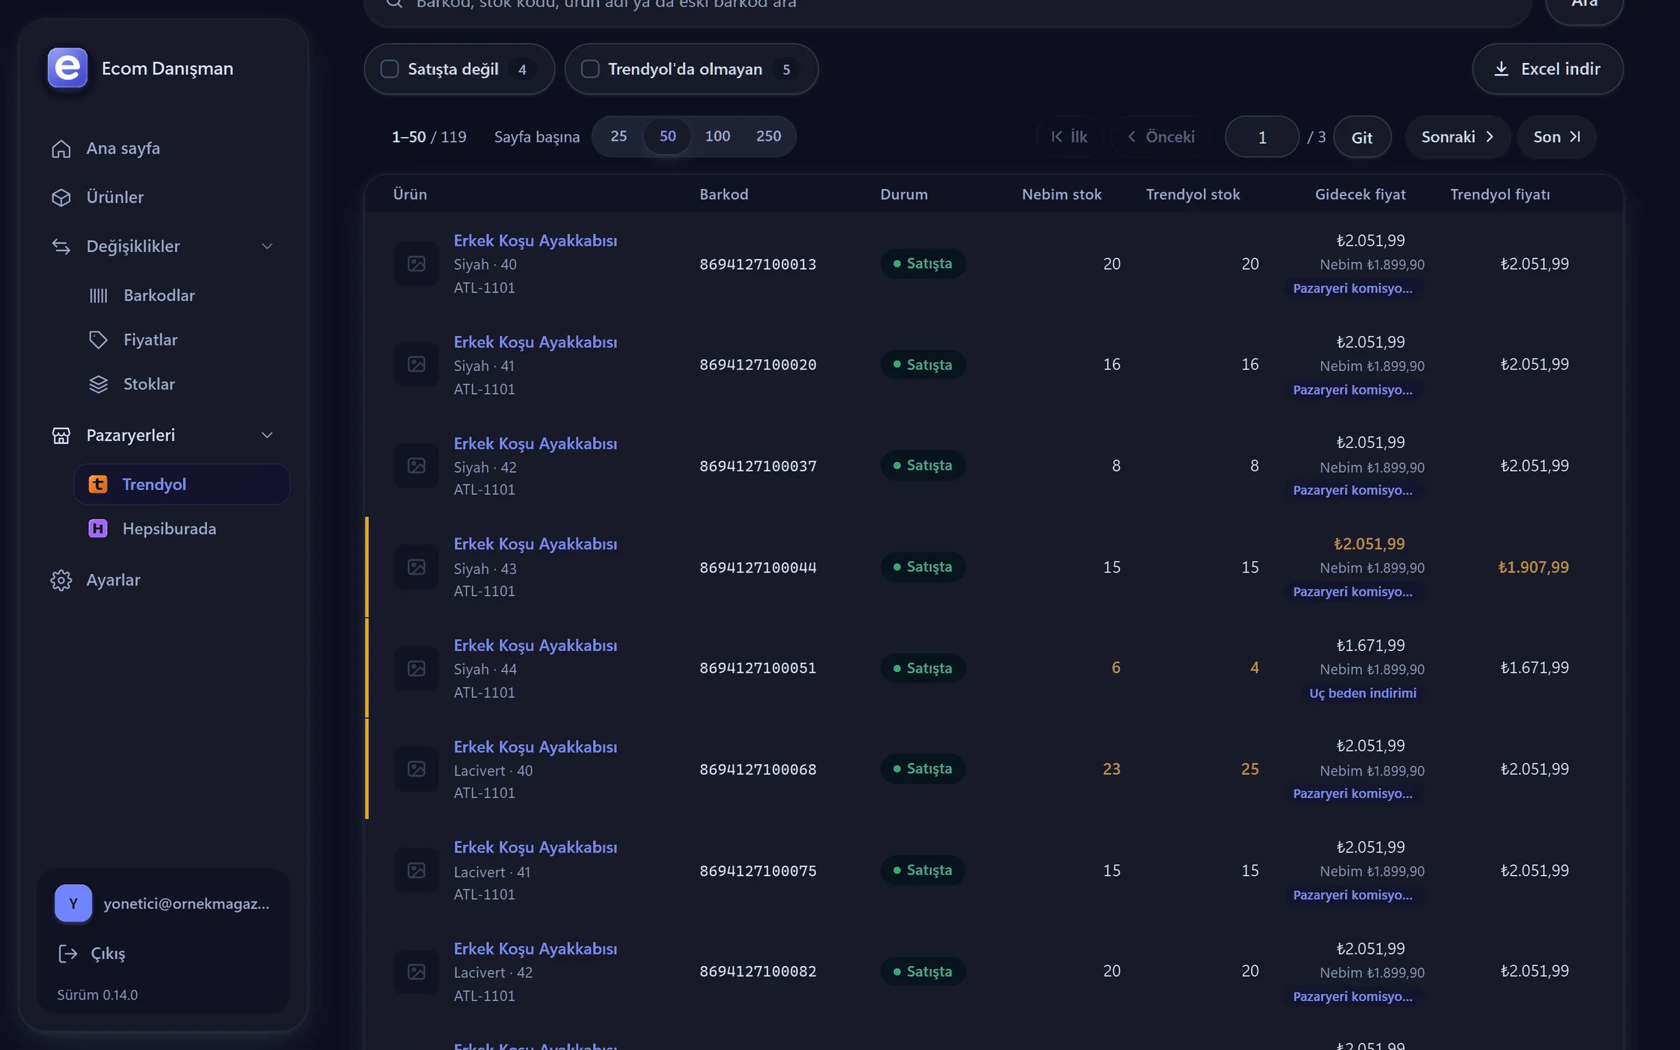Click the Pazaryerleri store icon
Screen dimensions: 1680x1050
[62, 435]
